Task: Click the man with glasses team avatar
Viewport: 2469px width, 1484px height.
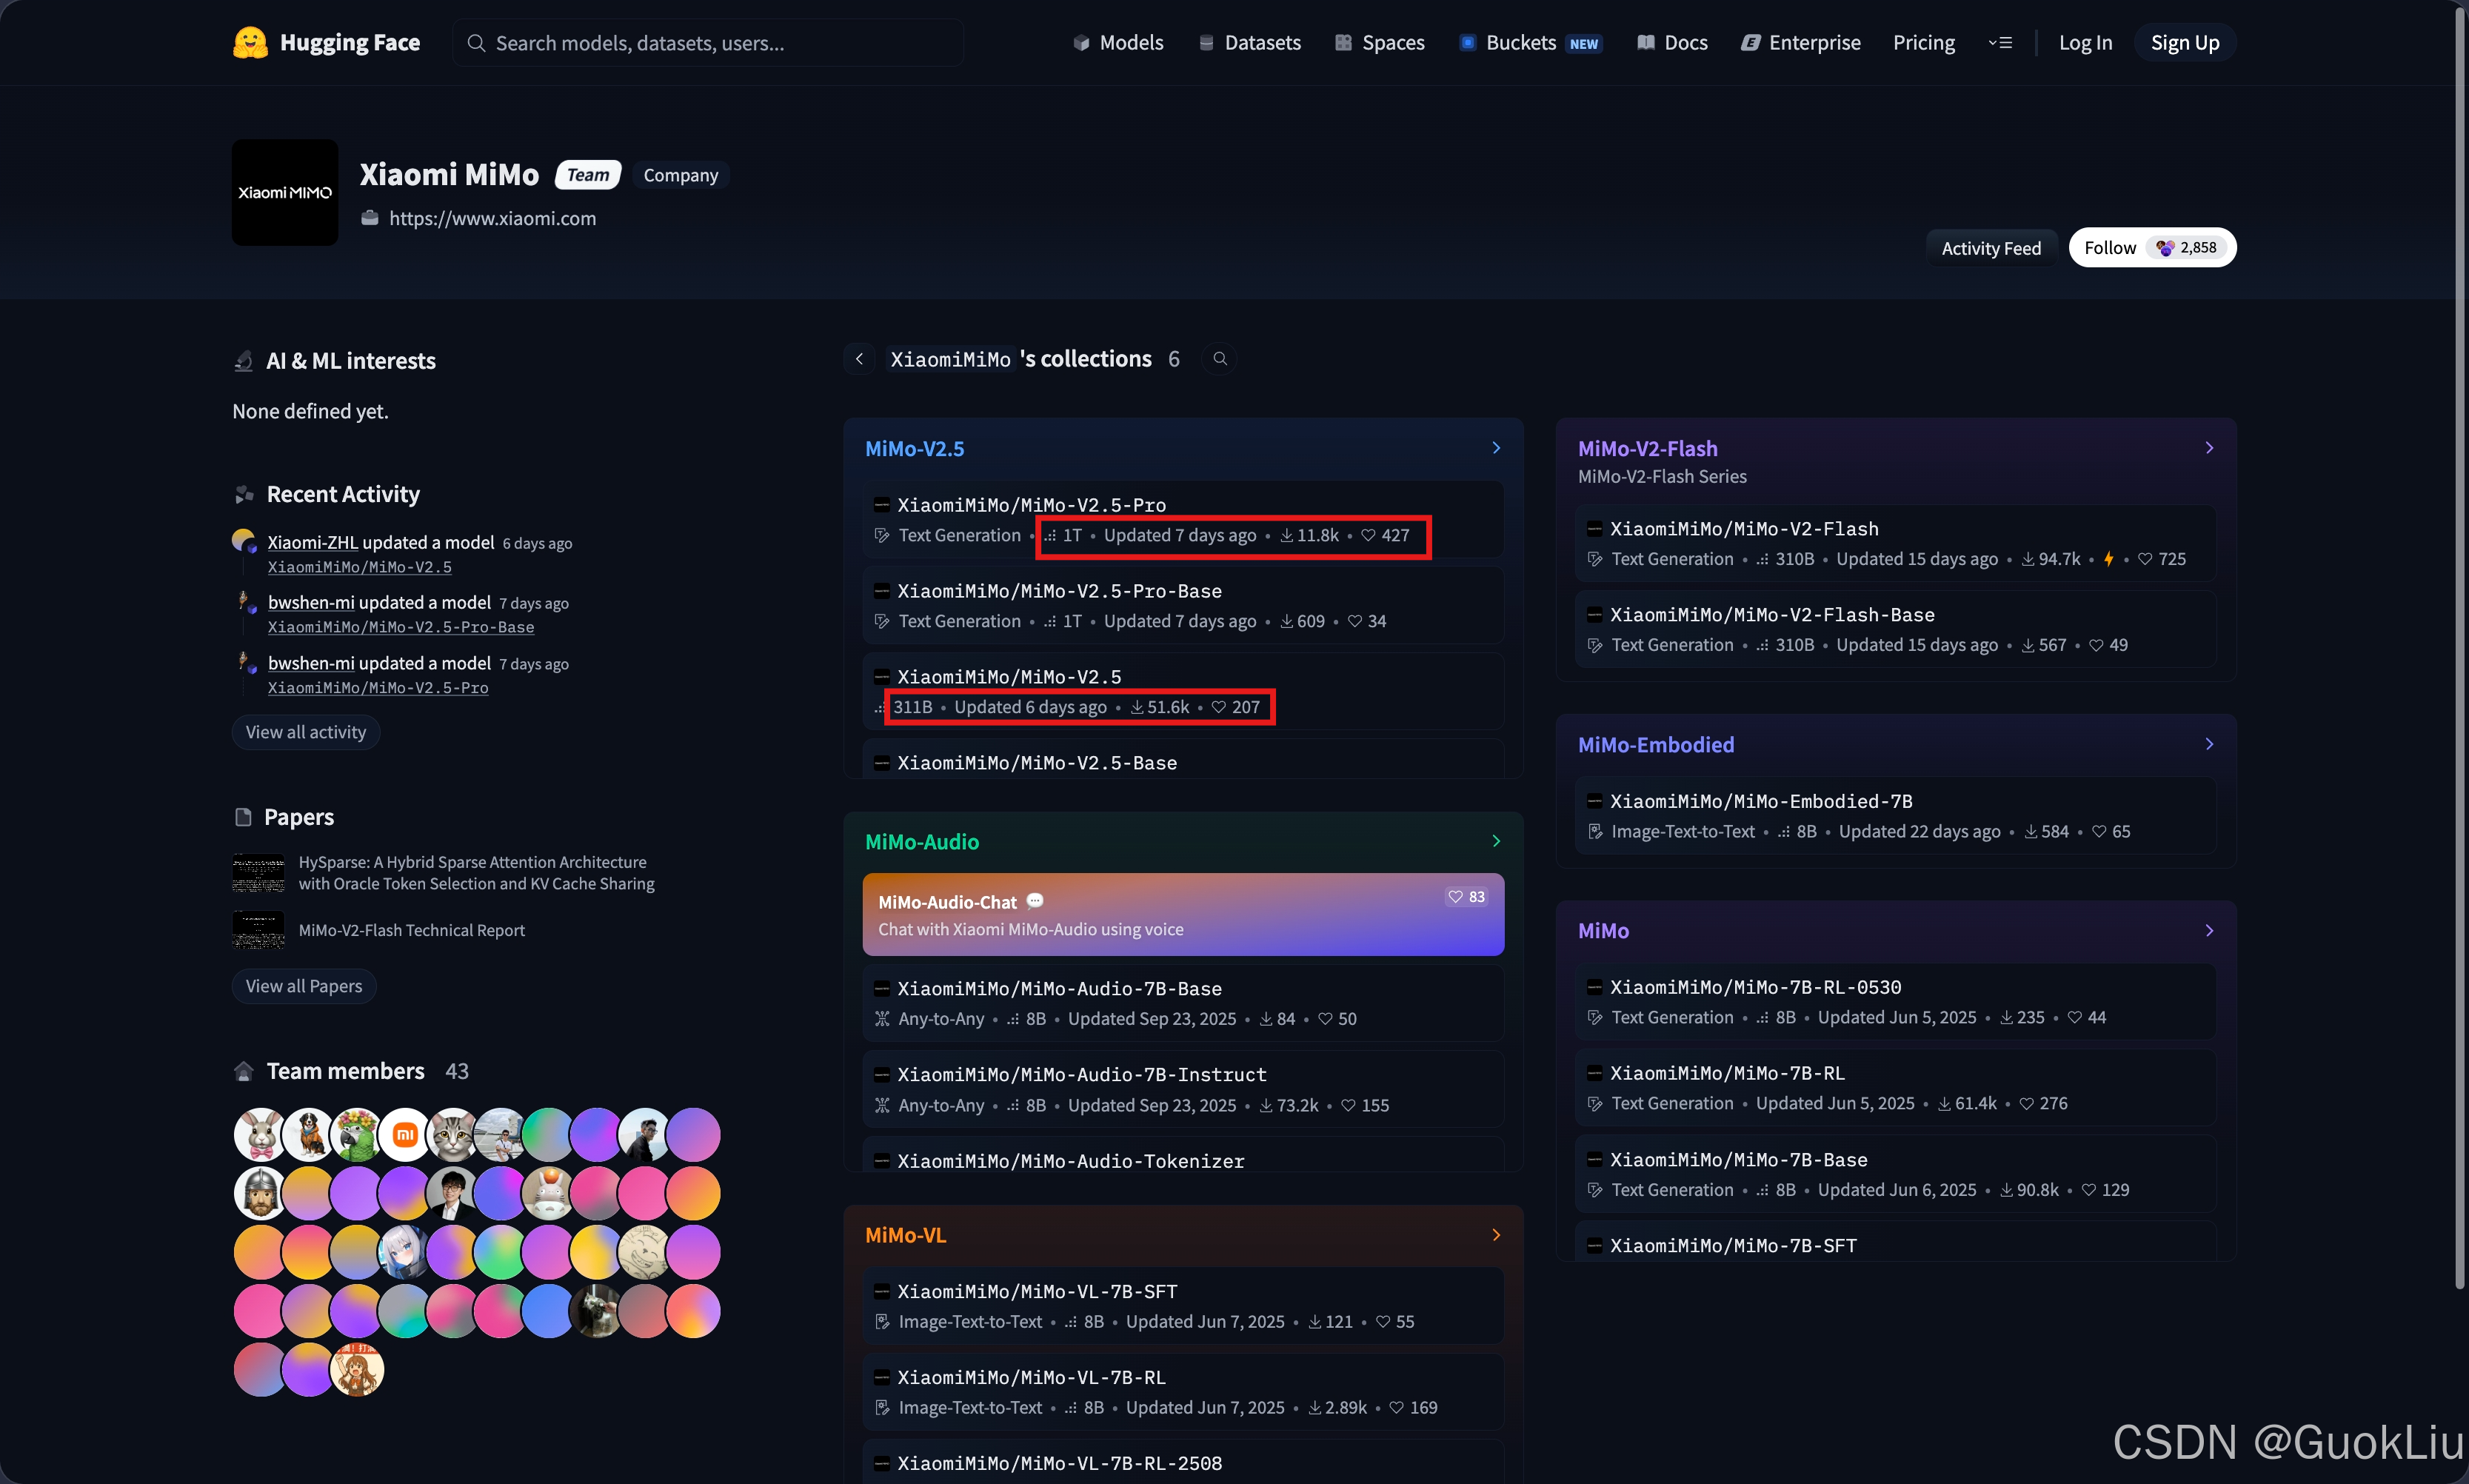Action: 452,1193
